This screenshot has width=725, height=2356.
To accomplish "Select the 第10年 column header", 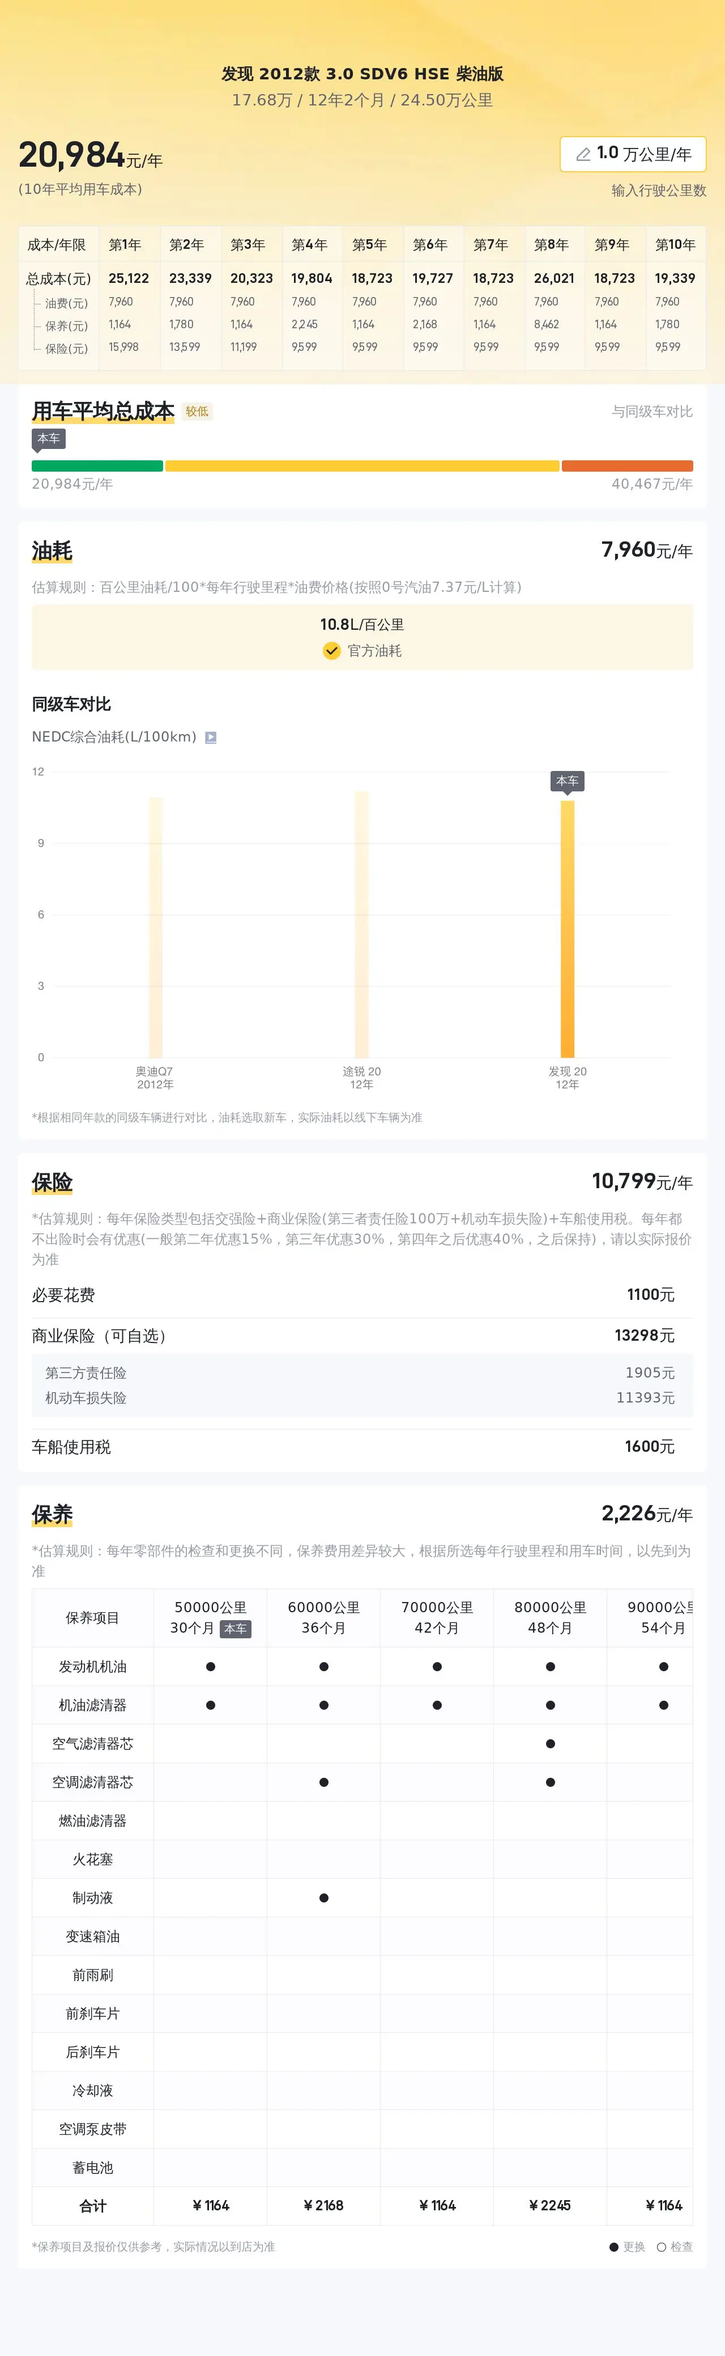I will pos(676,245).
